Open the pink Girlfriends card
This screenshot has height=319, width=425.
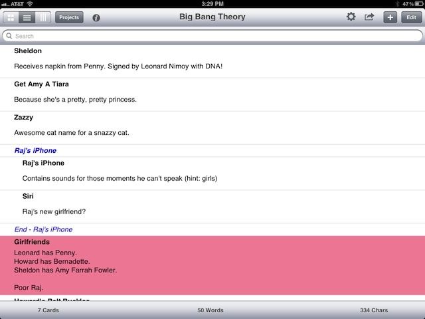click(x=212, y=265)
